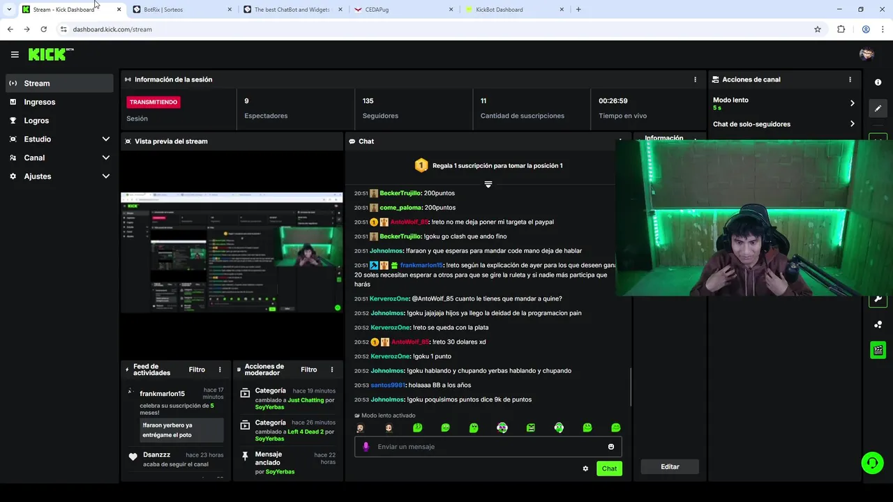Open the emoji picker in message box
Screen dimensions: 893x502
point(611,447)
